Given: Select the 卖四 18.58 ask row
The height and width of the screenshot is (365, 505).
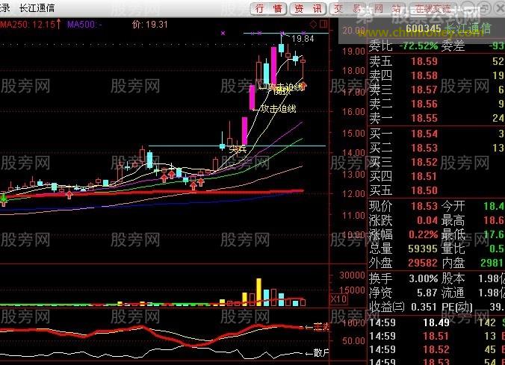Looking at the screenshot, I should coord(436,75).
